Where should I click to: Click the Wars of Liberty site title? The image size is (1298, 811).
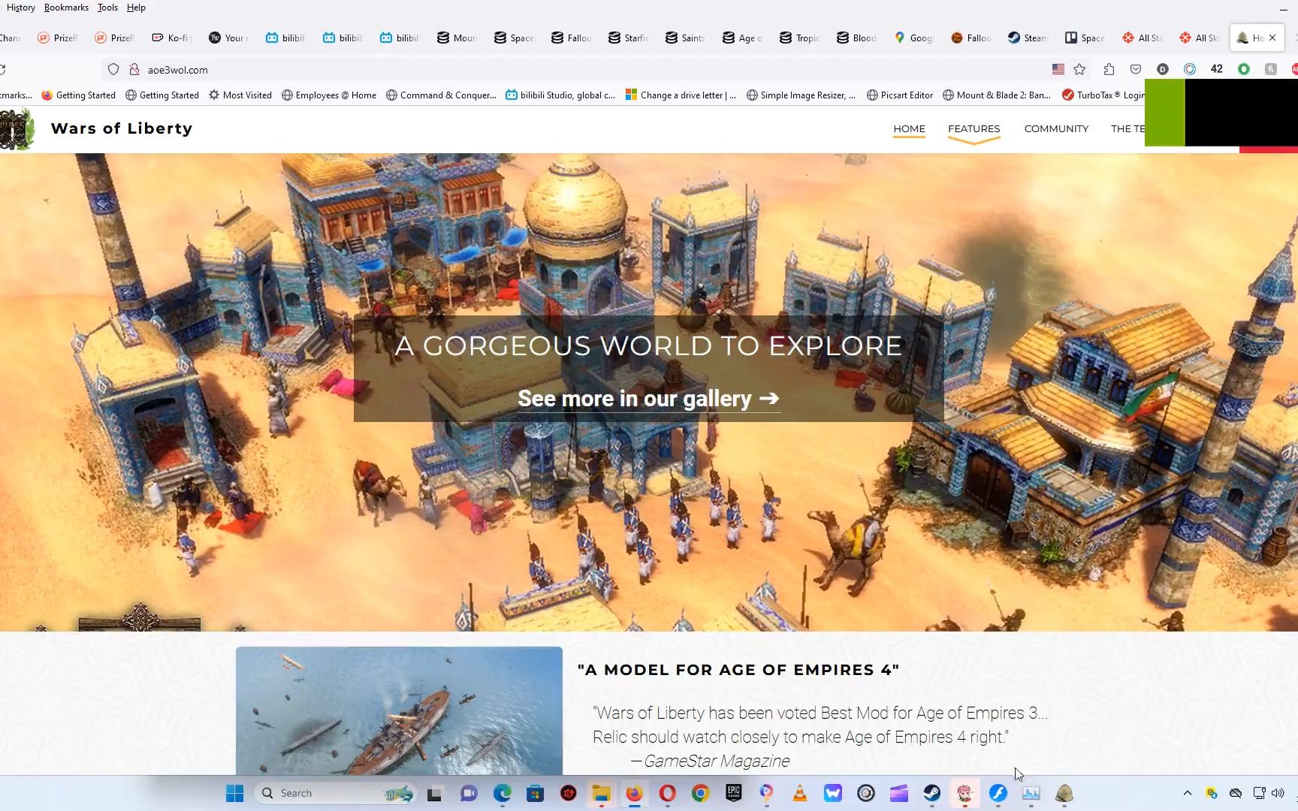click(122, 128)
